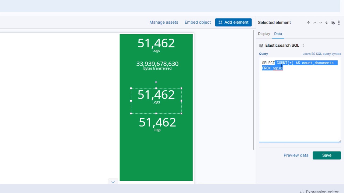Click the Selected element heading
The width and height of the screenshot is (344, 193).
[x=274, y=23]
